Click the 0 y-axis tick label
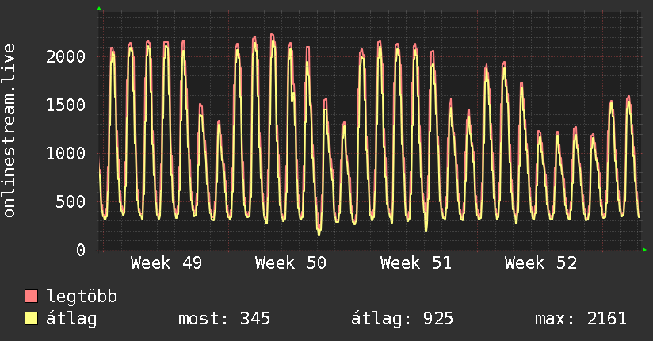The width and height of the screenshot is (653, 341). pos(81,250)
